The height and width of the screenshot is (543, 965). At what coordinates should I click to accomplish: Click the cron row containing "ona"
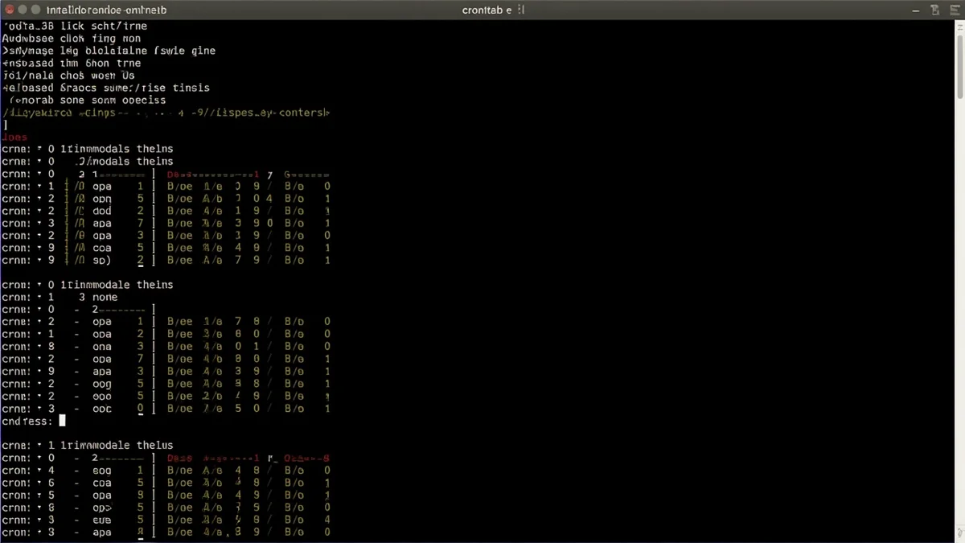pos(166,347)
